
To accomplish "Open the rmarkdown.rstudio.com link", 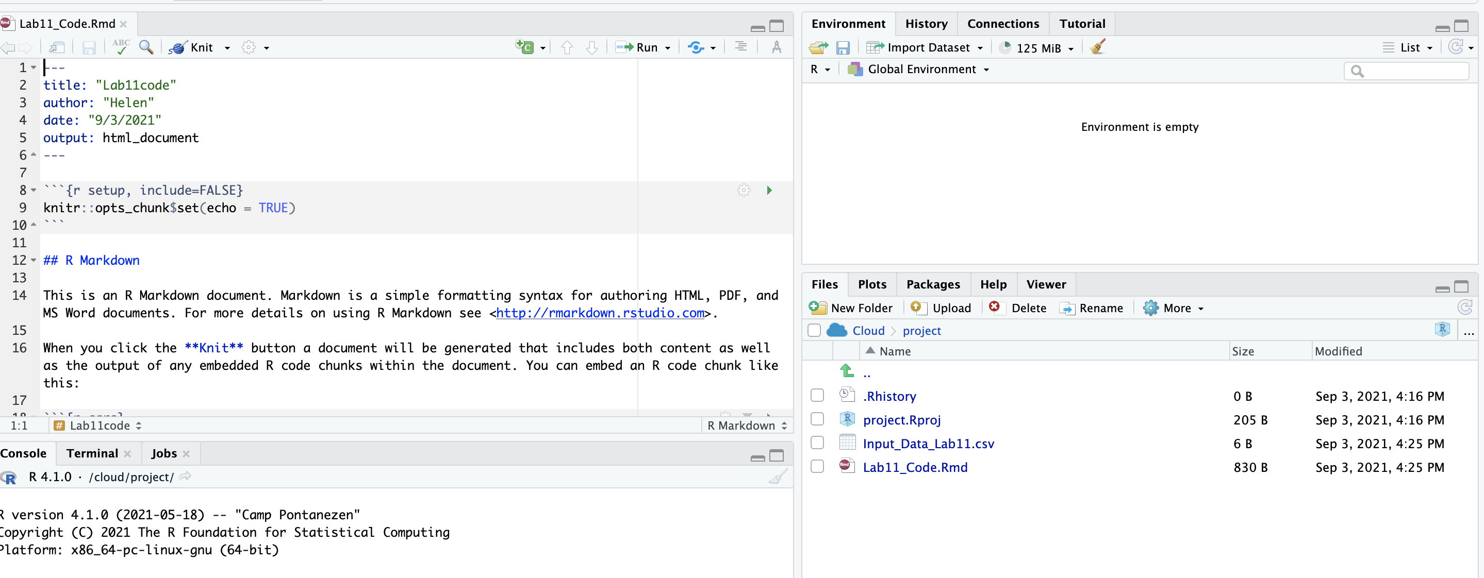I will [x=600, y=313].
